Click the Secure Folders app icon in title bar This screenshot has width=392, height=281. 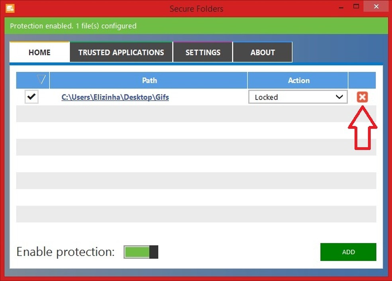tap(10, 8)
